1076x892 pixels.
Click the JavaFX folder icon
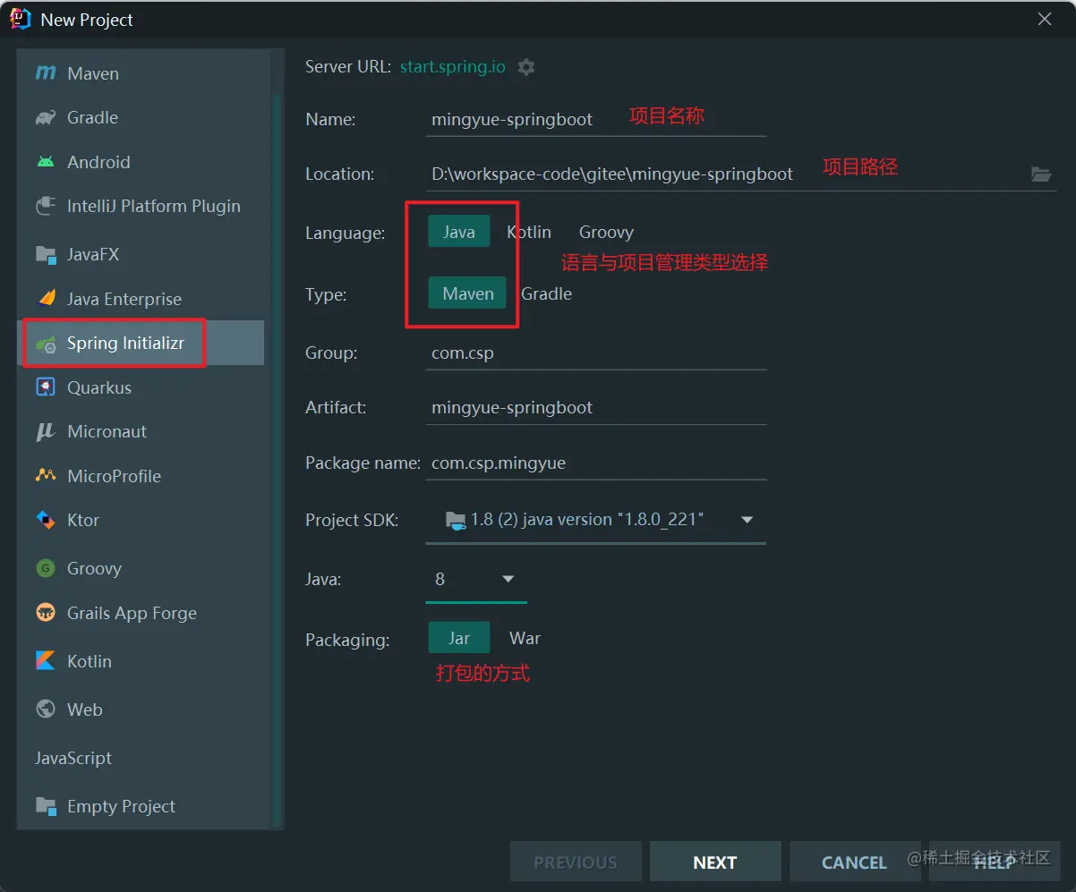46,254
